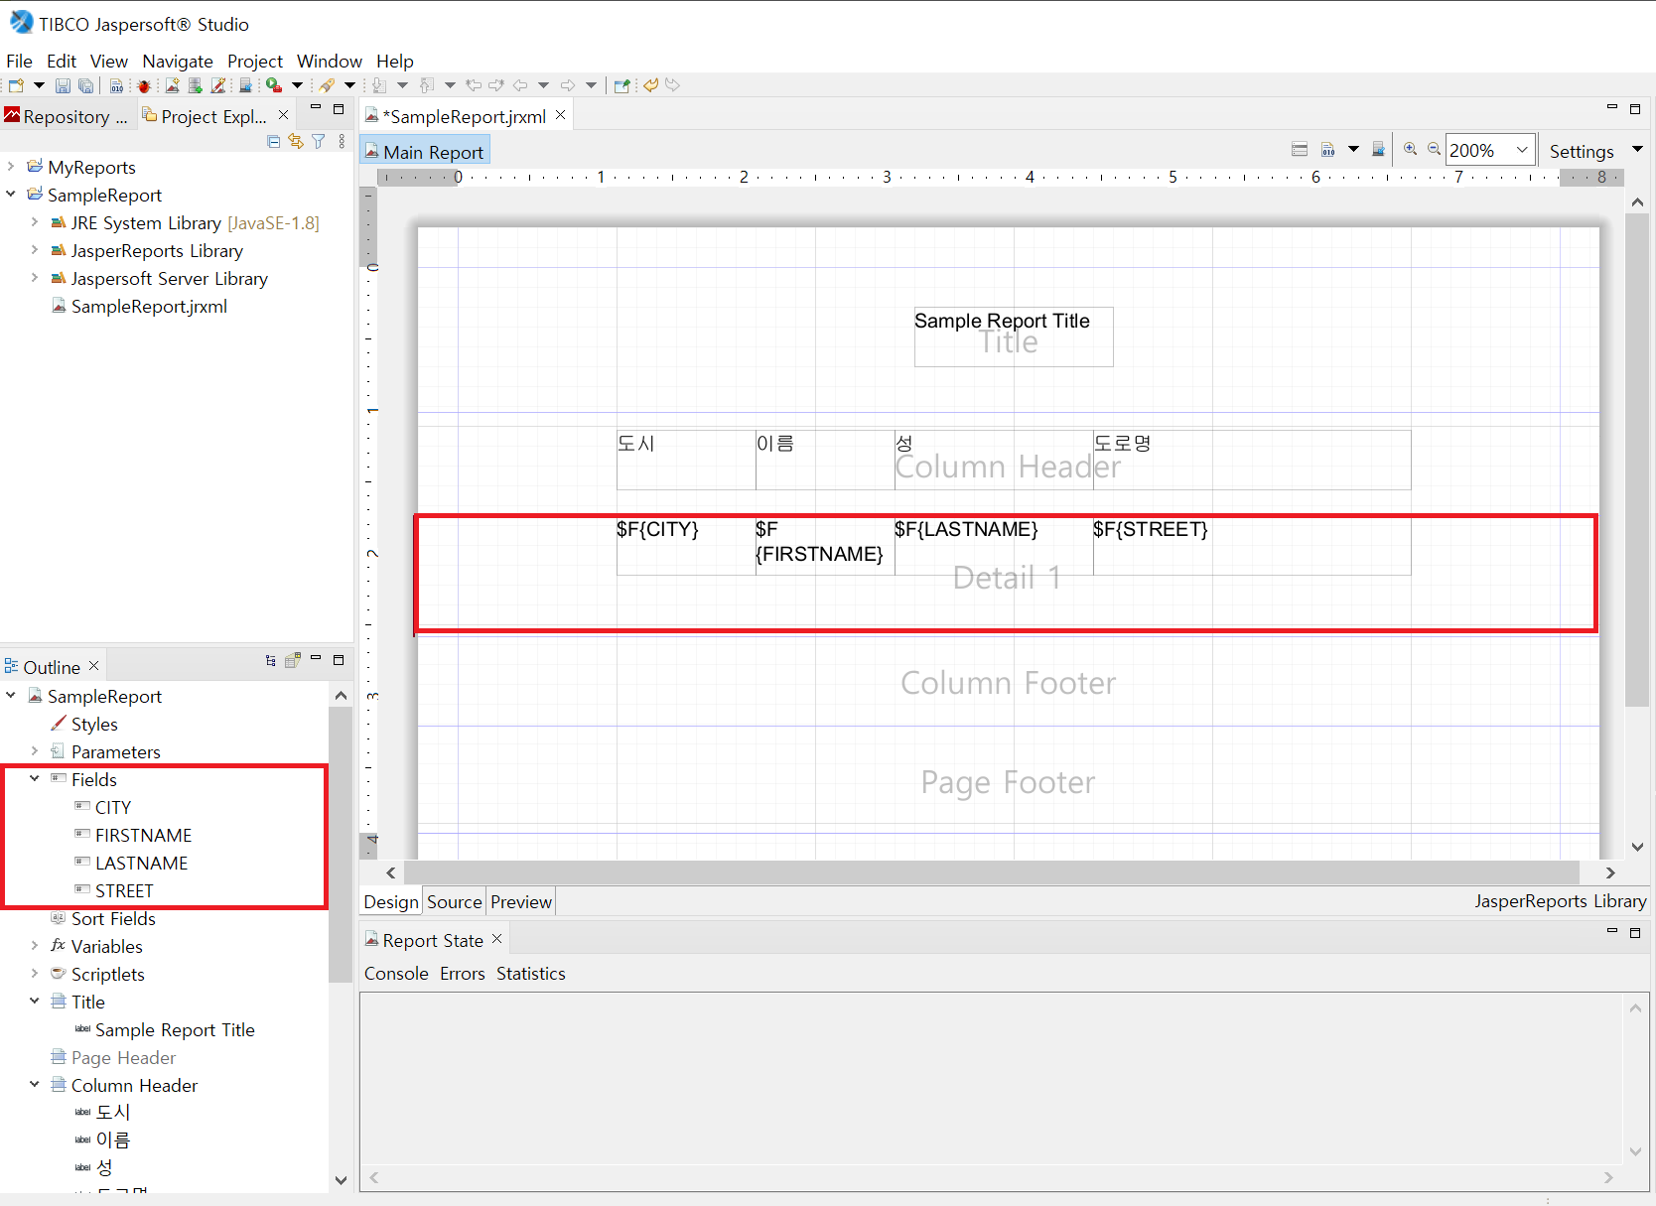The height and width of the screenshot is (1206, 1656).
Task: Switch to the Preview tab
Action: coord(521,901)
